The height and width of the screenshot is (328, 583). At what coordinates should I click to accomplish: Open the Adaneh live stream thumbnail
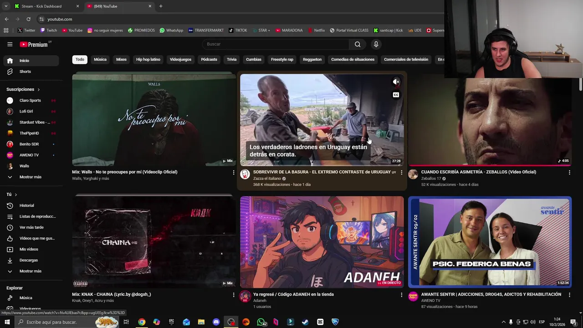[322, 241]
